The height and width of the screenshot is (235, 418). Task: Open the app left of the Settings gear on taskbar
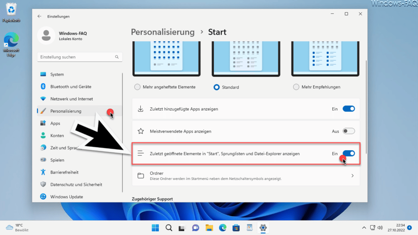coord(249,228)
